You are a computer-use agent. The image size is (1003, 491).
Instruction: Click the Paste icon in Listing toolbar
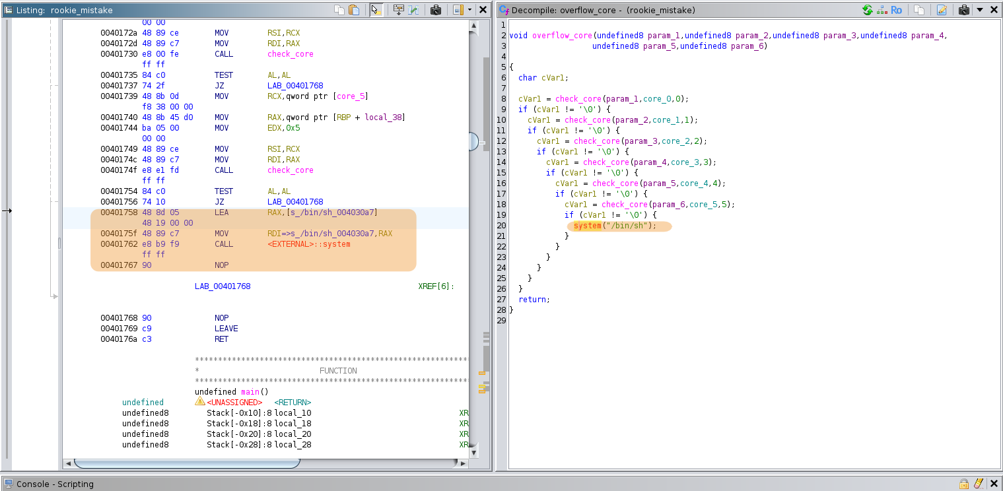pos(355,10)
